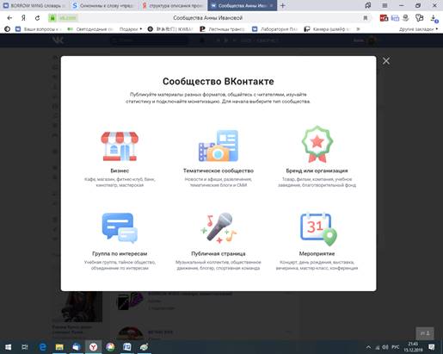The height and width of the screenshot is (354, 443).
Task: Pick the Бренд или организация badge icon
Action: tap(317, 145)
